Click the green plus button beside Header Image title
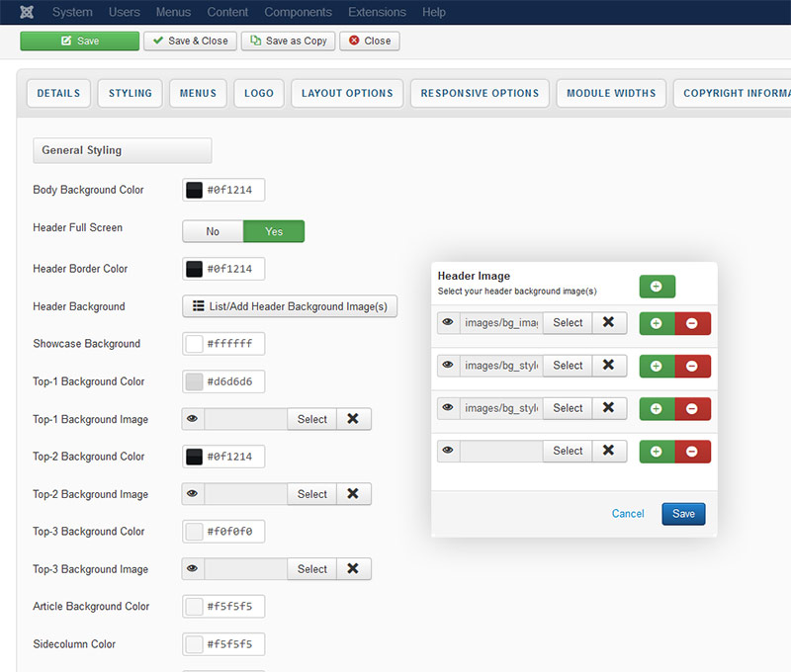This screenshot has height=672, width=791. (657, 287)
